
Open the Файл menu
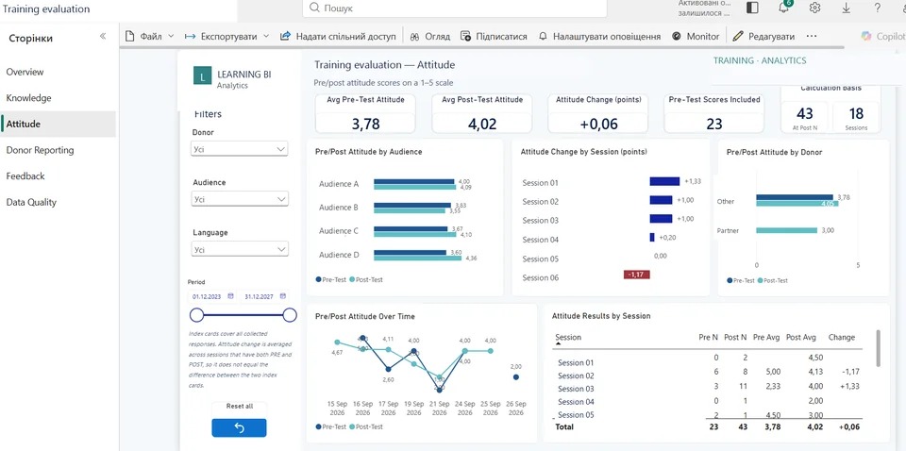tap(150, 36)
